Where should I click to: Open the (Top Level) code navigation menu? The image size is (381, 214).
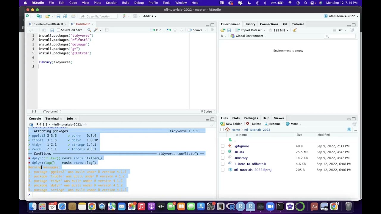click(x=52, y=111)
